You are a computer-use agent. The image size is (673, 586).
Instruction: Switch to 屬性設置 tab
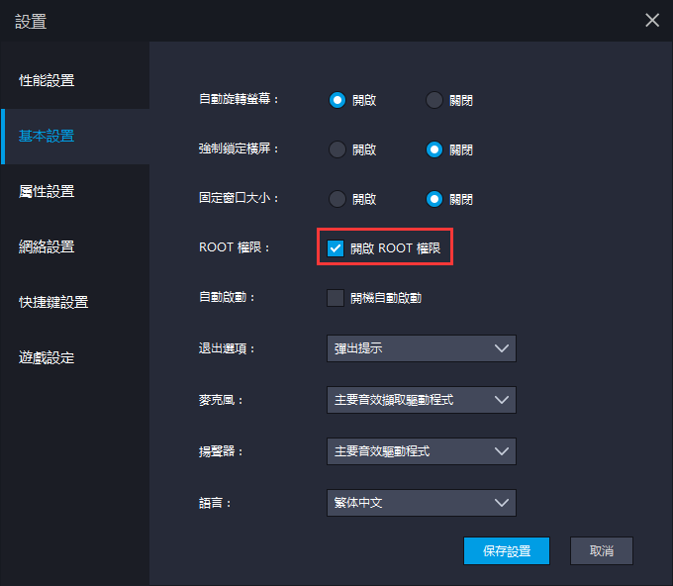[x=48, y=191]
